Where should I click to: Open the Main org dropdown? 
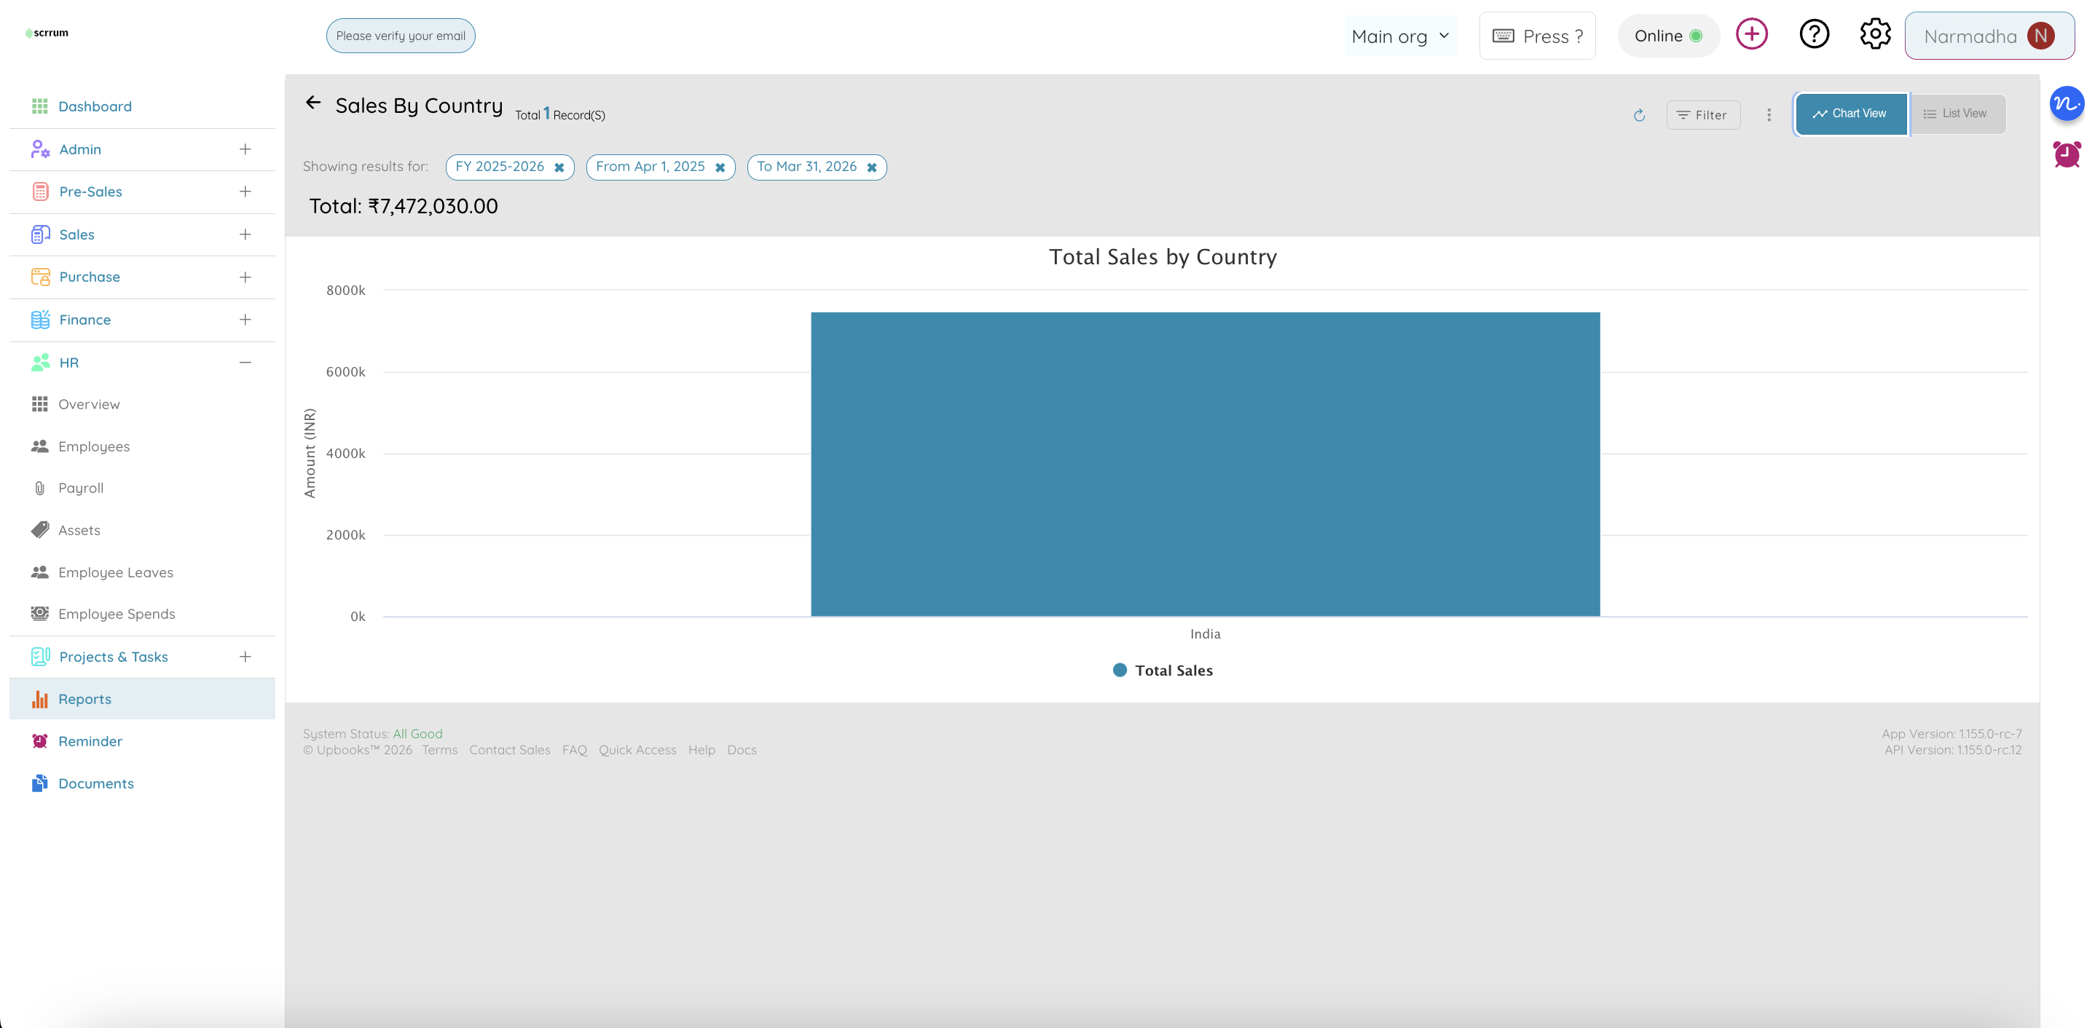[1399, 36]
